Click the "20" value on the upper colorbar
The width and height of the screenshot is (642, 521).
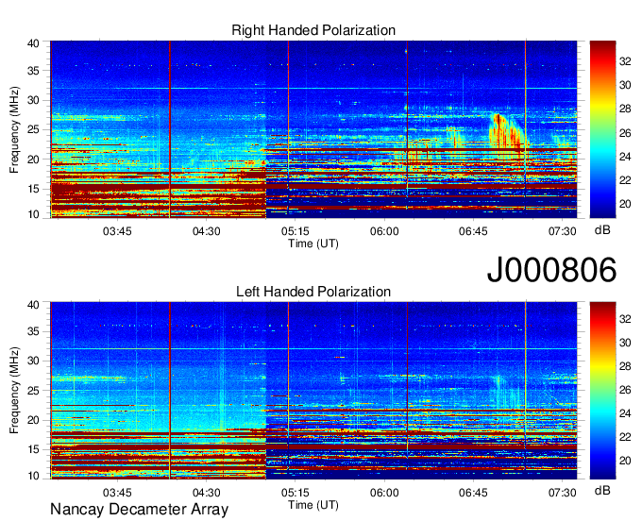click(625, 204)
